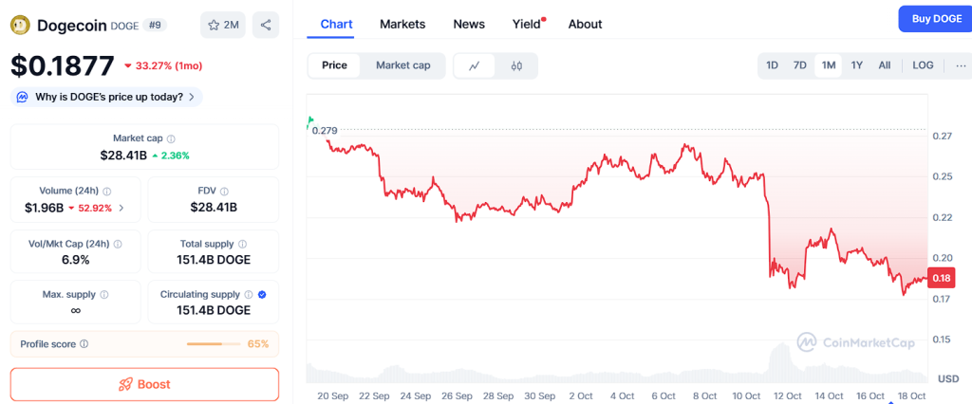Switch to candlestick chart icon
Screen dimensions: 972x404
click(516, 65)
